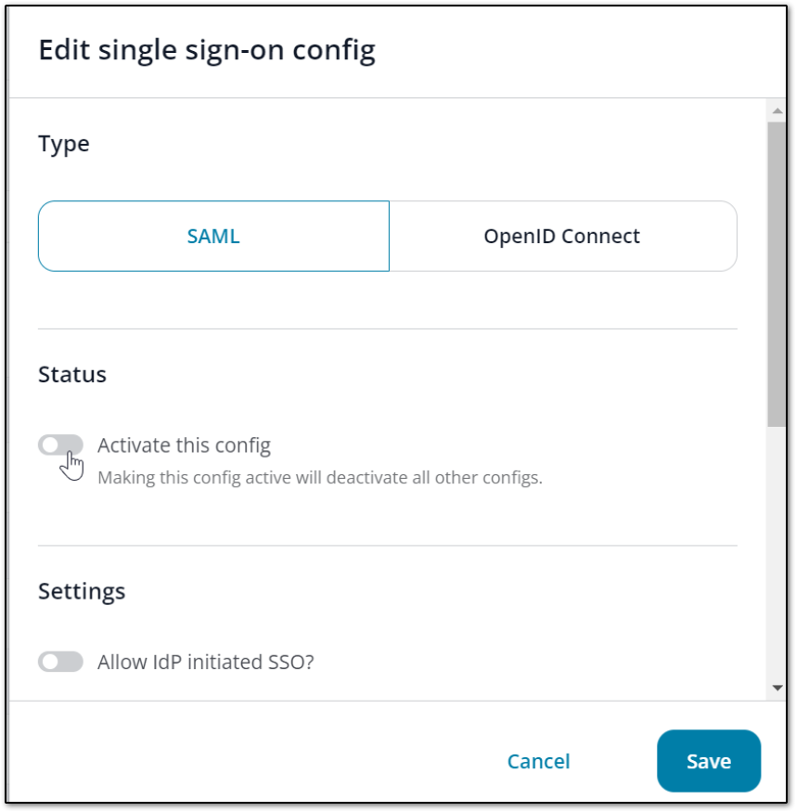Click the Status section heading
The width and height of the screenshot is (796, 812).
click(72, 374)
